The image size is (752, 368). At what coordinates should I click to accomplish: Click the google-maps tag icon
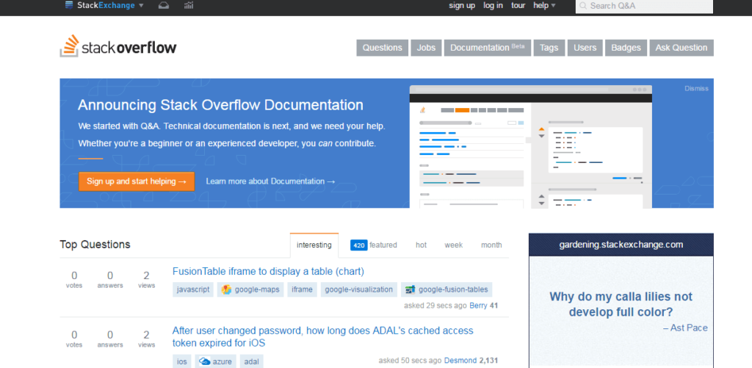(226, 290)
